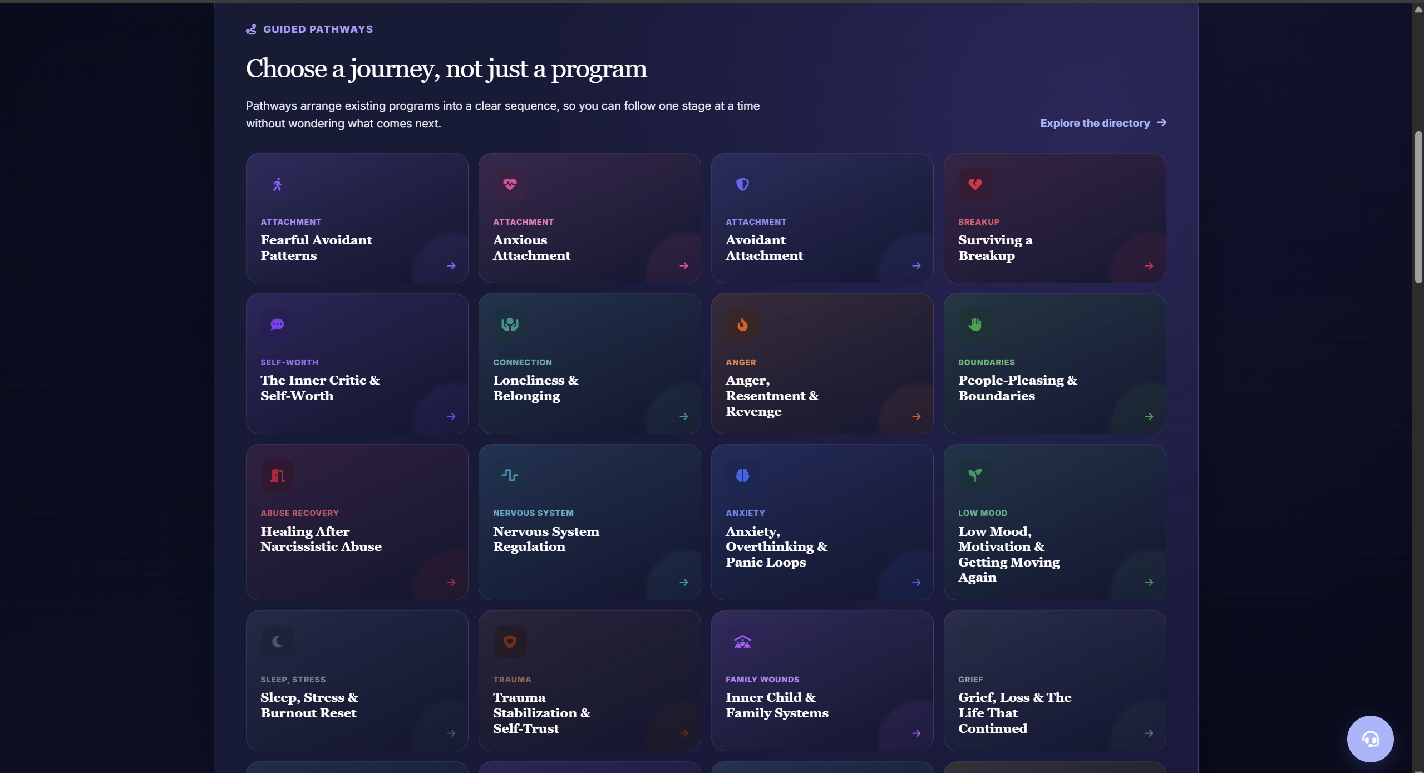The width and height of the screenshot is (1424, 773).
Task: Click the raised hand icon on Boundaries card
Action: click(x=975, y=324)
